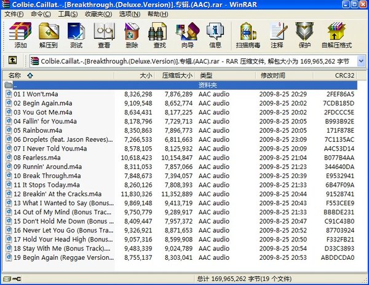Click the status bar key icon

[x=17, y=279]
